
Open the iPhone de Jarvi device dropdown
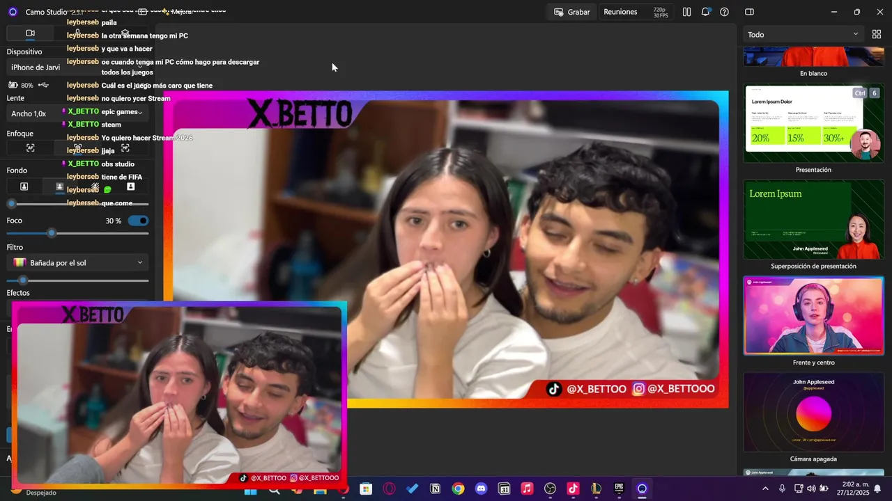(x=77, y=67)
